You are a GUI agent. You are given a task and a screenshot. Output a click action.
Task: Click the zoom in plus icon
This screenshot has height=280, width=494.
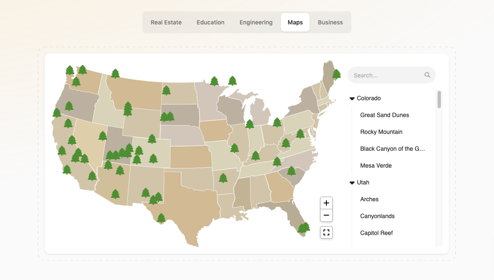(326, 203)
